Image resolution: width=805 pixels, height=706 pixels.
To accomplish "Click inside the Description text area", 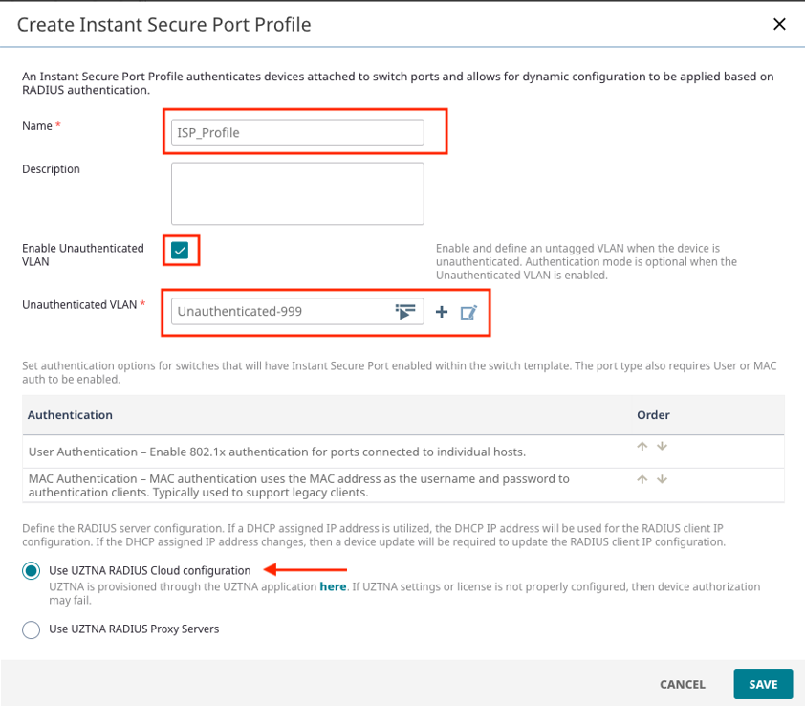I will 296,191.
